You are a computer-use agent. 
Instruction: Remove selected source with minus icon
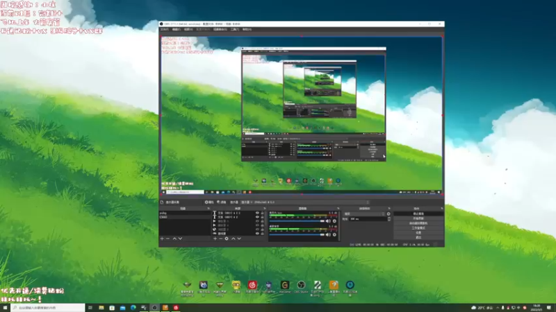(x=221, y=239)
